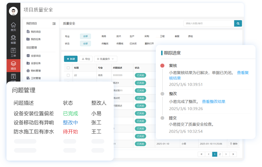The width and height of the screenshot is (262, 167).
Task: Click the 2025-01-10 11:35:06 timestamp cell
Action: [211, 144]
